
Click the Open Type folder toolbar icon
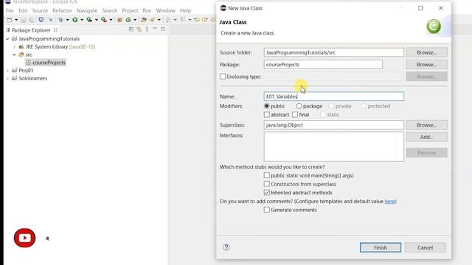[144, 20]
